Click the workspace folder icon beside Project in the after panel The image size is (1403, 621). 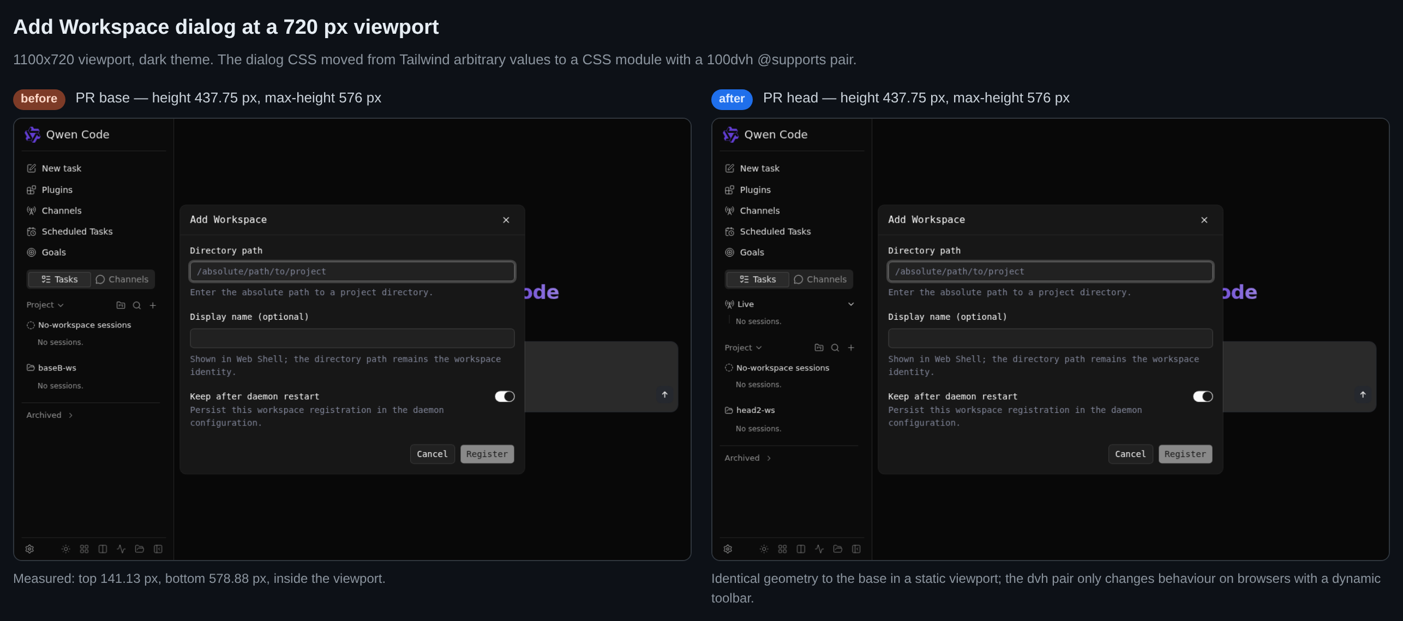[819, 348]
